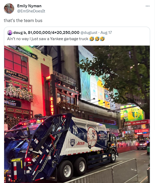Open the Aug 17 timestamp
This screenshot has height=183, width=155.
pyautogui.click(x=106, y=33)
